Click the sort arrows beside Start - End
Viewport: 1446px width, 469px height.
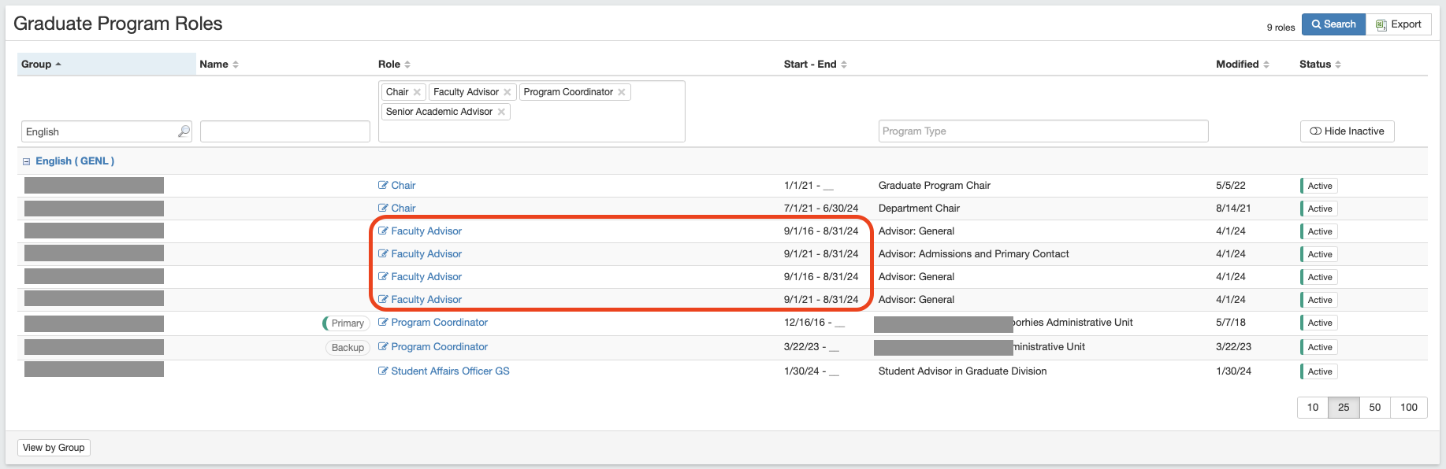click(844, 65)
